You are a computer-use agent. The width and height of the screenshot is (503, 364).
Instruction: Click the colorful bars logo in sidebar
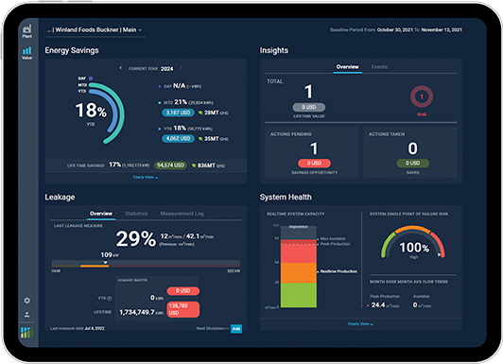coord(26,333)
